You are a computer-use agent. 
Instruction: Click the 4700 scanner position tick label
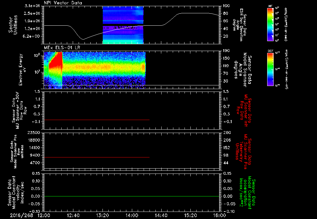tap(35, 163)
